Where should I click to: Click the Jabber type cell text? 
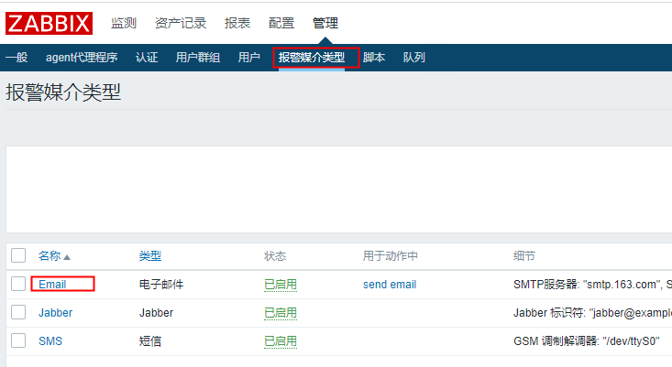156,313
